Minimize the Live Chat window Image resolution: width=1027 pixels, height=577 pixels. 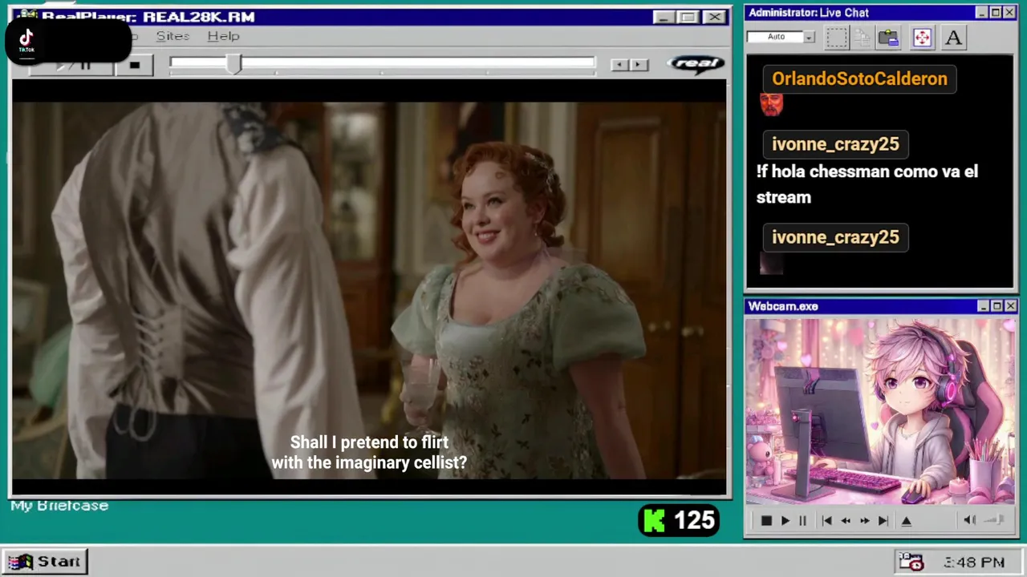(x=982, y=13)
